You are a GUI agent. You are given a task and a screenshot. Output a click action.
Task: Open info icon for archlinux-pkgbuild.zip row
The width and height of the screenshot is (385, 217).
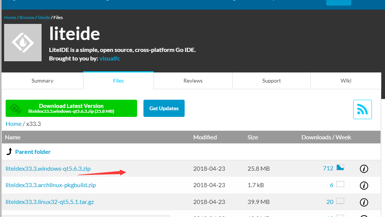(364, 185)
